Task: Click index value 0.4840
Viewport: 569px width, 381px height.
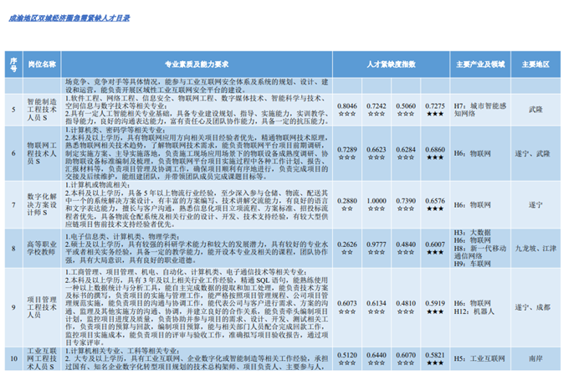Action: click(406, 244)
